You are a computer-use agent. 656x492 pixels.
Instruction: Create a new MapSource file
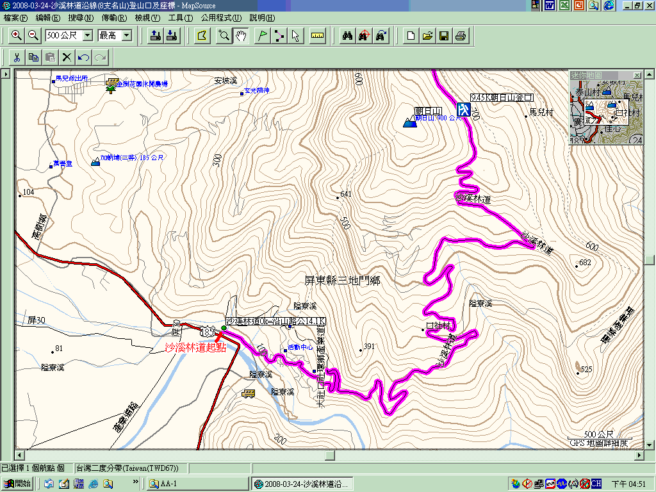[x=411, y=36]
